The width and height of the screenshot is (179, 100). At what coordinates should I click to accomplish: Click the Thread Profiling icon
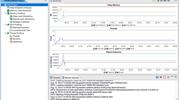8,33
